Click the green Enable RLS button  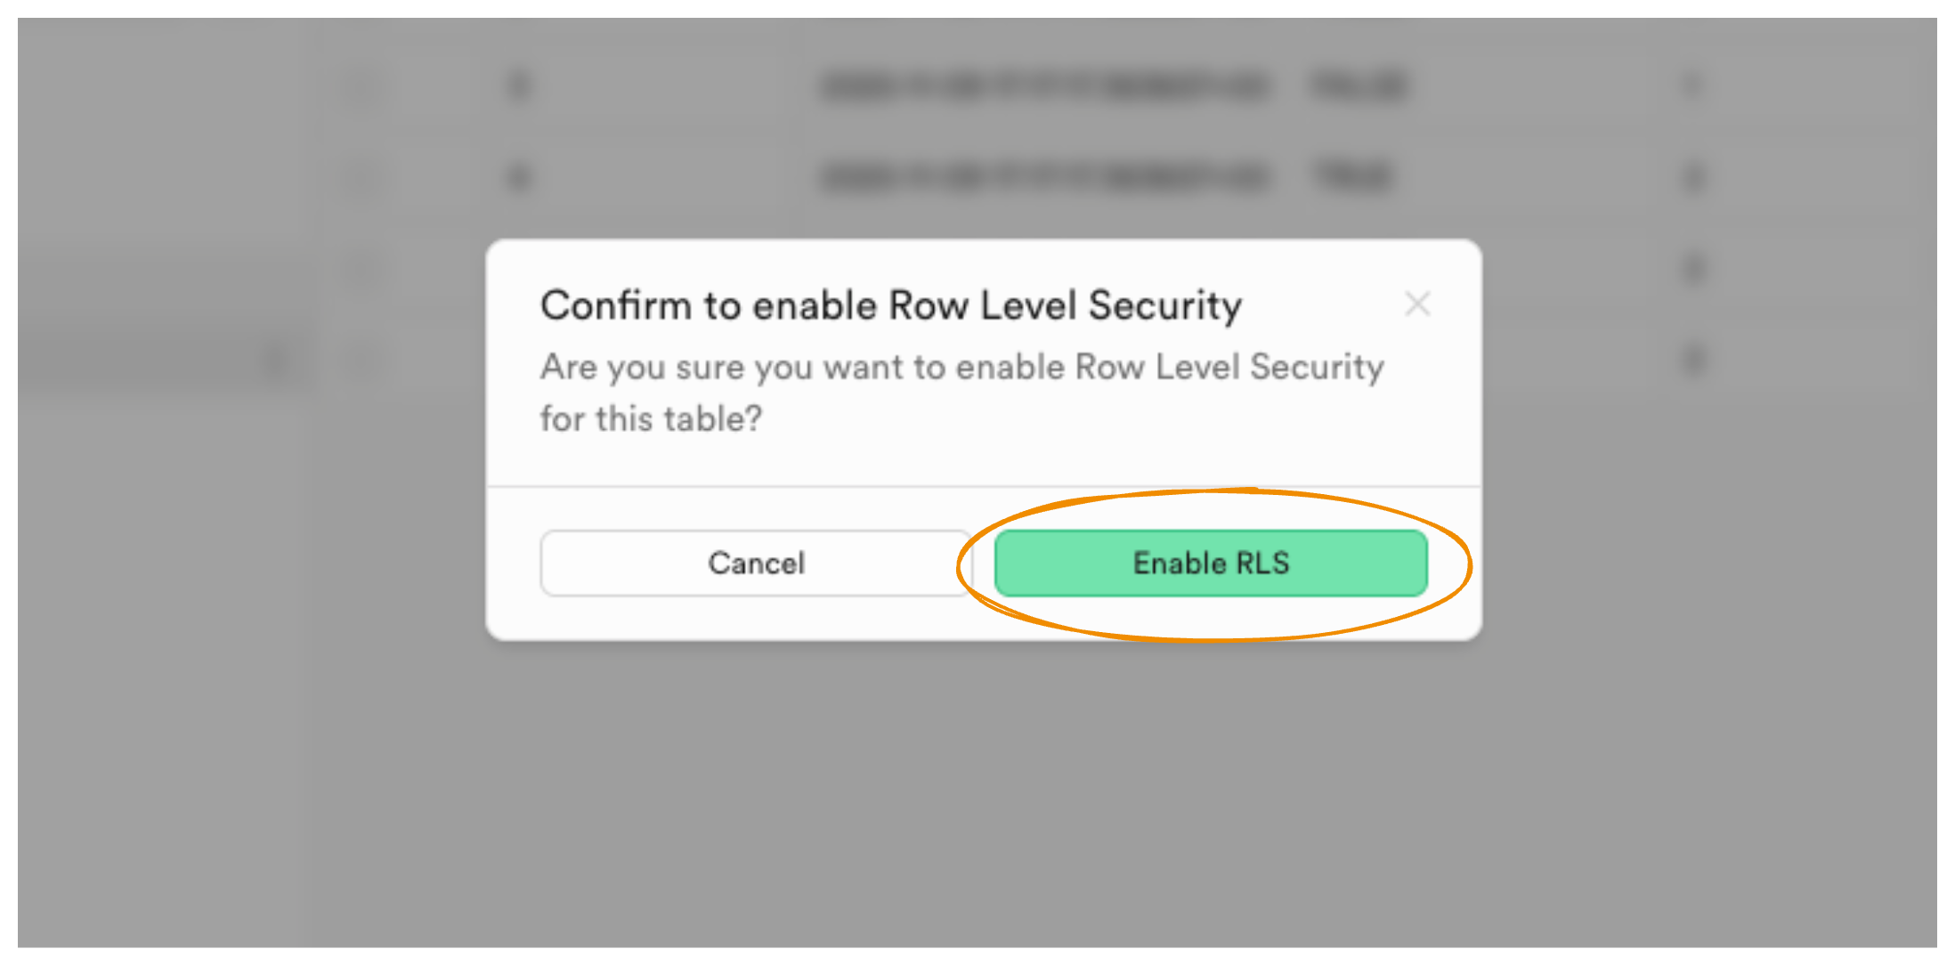pos(1211,564)
